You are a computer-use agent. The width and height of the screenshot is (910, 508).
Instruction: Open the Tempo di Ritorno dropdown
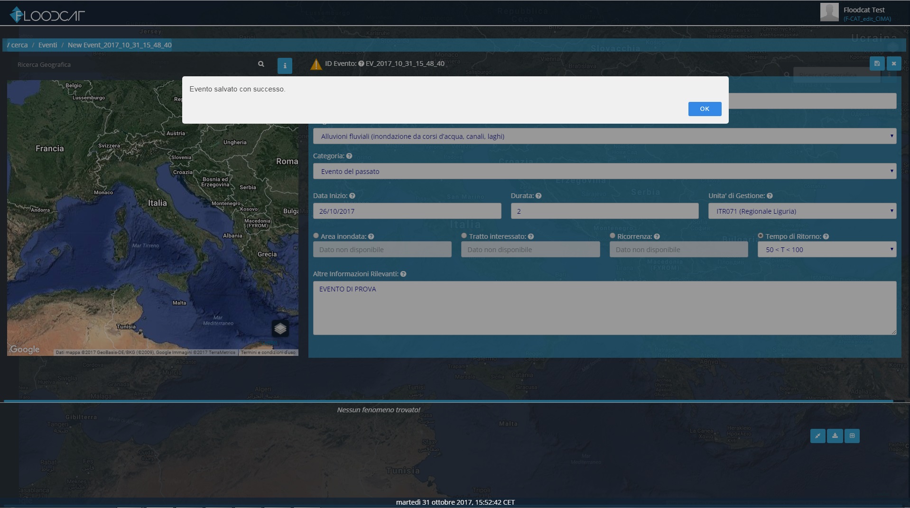[826, 250]
